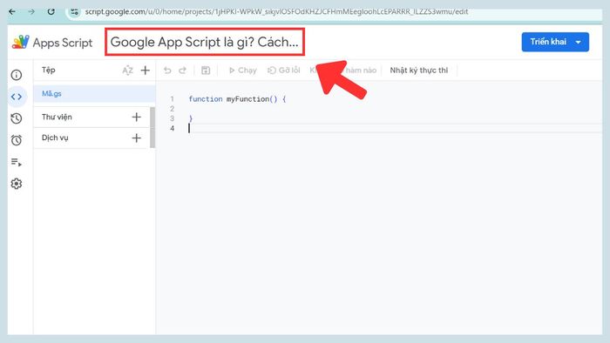Click the Apps Script logo
Viewport: 610px width, 343px height.
point(20,42)
